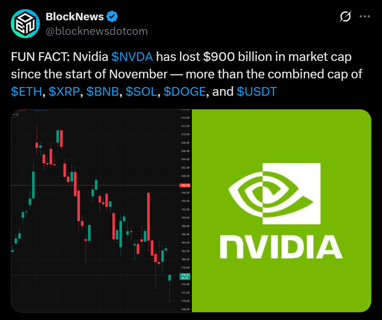382x320 pixels.
Task: Visit the $USDT cashtag link
Action: tap(257, 91)
